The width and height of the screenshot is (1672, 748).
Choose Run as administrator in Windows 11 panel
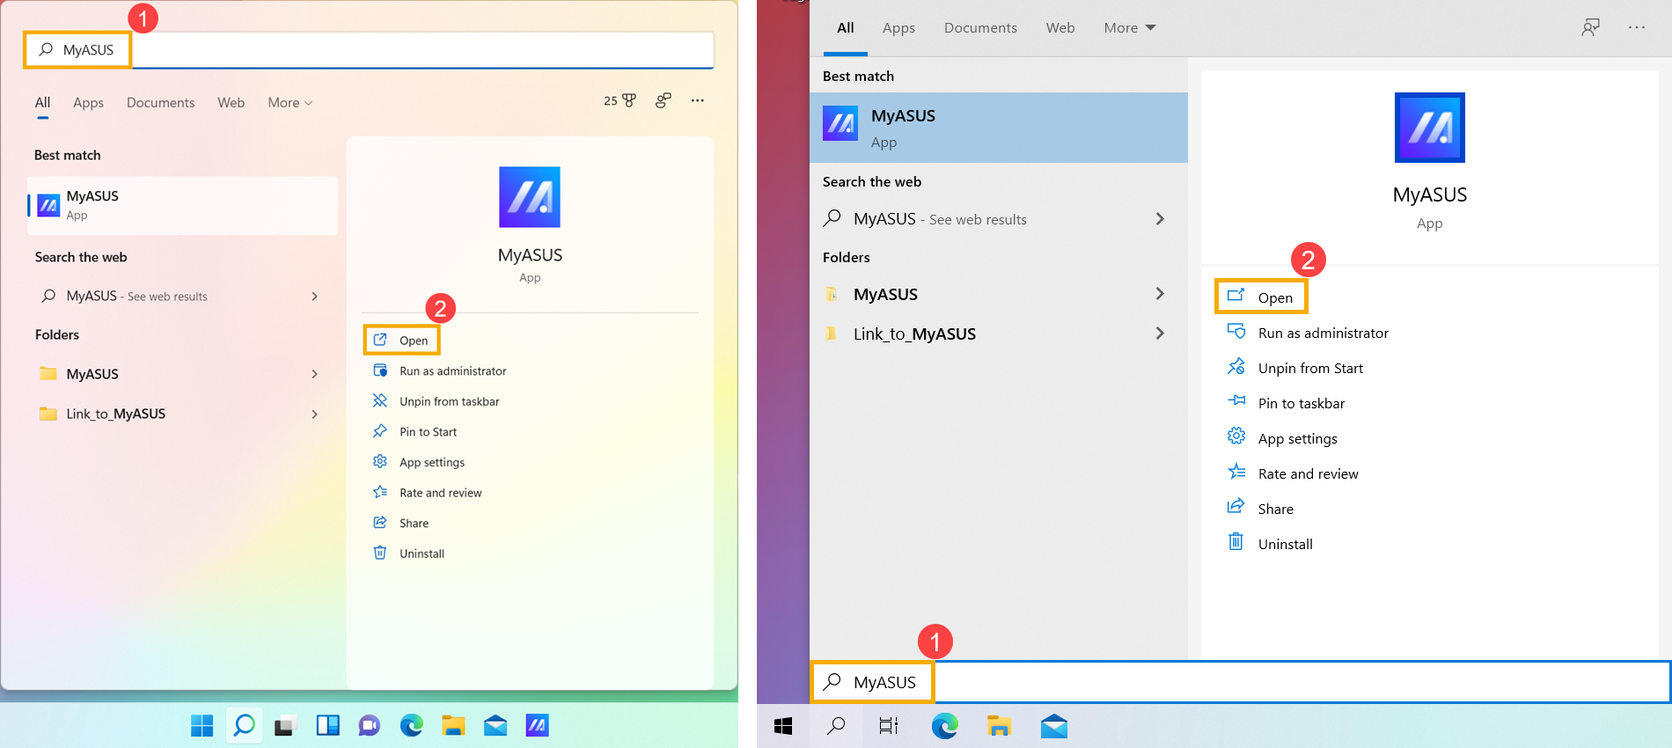pyautogui.click(x=440, y=371)
